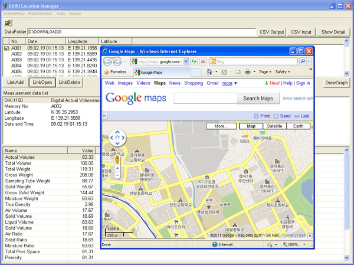Click the Show Detail button
The width and height of the screenshot is (354, 265).
[333, 32]
